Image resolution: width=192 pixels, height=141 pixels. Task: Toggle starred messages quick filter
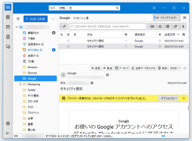click(x=159, y=26)
